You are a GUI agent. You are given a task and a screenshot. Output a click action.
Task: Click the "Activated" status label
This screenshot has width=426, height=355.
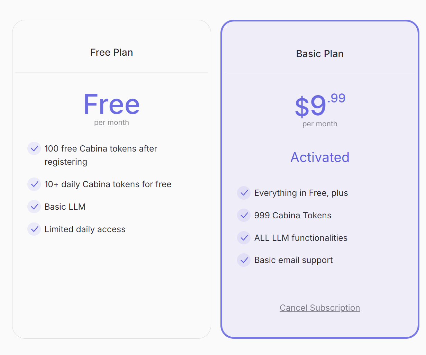point(320,157)
